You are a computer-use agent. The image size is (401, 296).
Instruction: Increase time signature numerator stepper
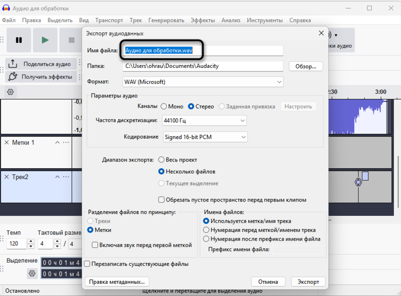[x=57, y=241]
